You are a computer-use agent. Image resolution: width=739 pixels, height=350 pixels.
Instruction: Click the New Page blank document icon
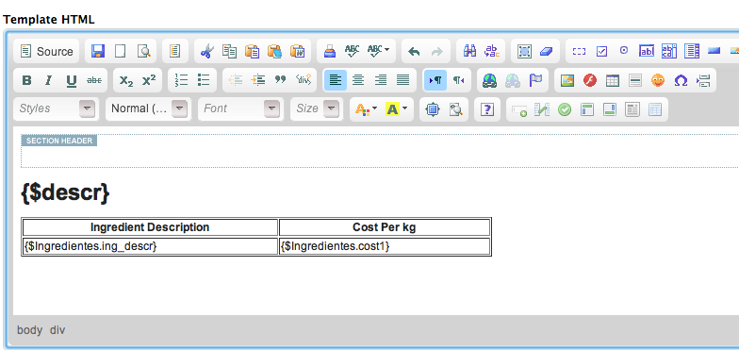121,51
